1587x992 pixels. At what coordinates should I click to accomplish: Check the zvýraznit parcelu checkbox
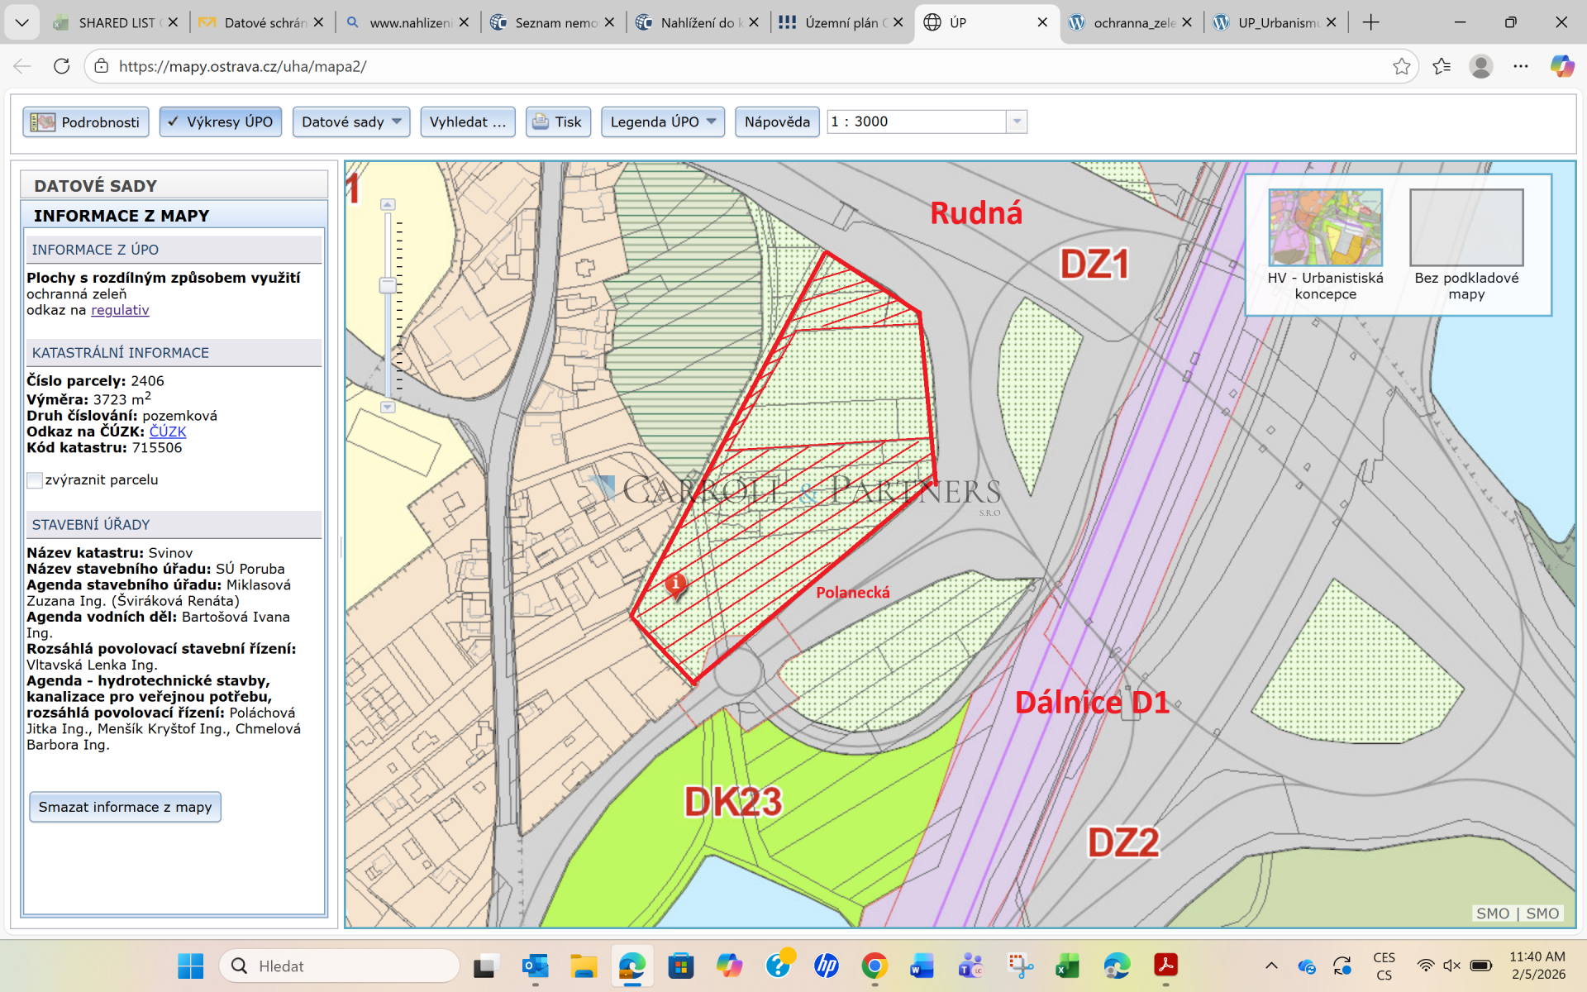click(x=35, y=480)
